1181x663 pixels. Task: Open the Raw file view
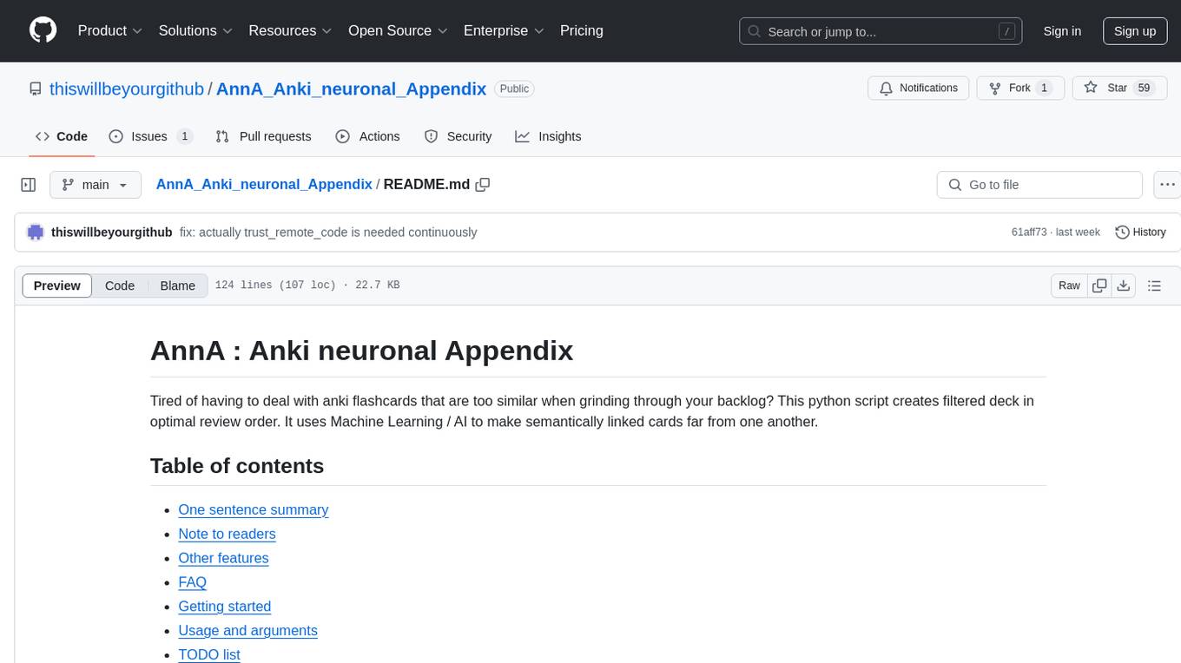click(x=1069, y=286)
